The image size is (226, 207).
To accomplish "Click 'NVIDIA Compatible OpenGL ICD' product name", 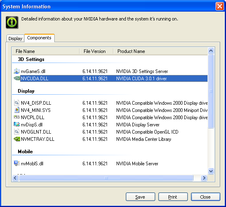I will 147,132.
